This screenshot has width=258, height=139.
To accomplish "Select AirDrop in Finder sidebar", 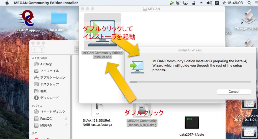I will click(x=46, y=64).
